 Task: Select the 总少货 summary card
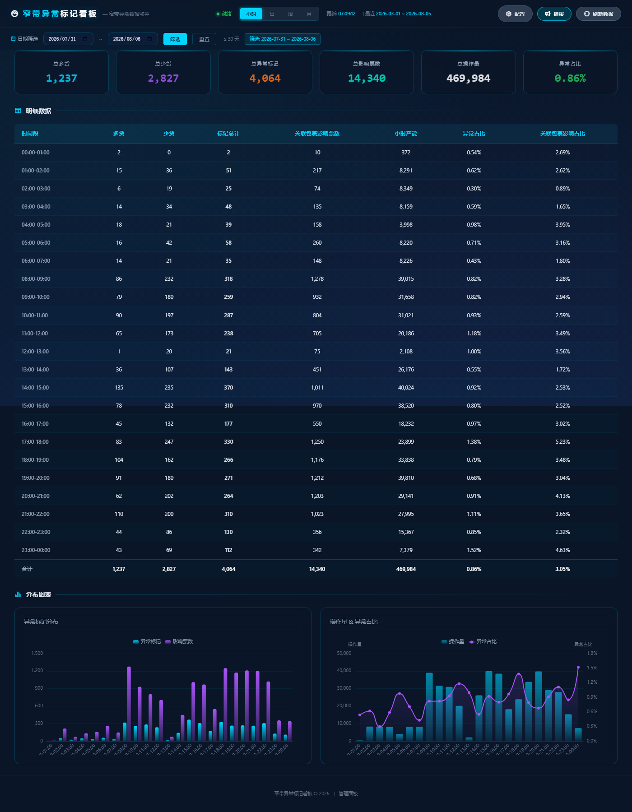(x=163, y=72)
